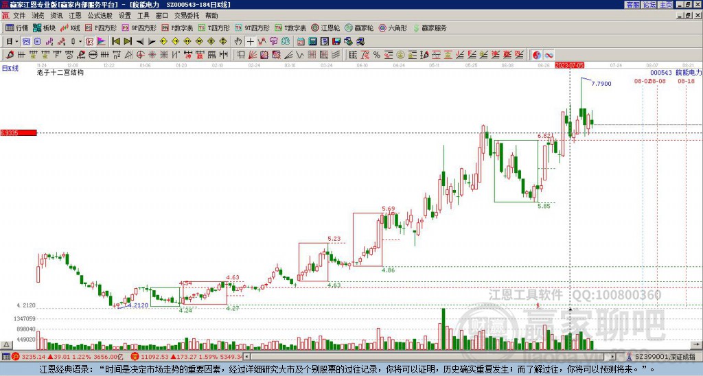The height and width of the screenshot is (376, 703).
Task: Open the 江恩轮 Gann wheel
Action: point(325,27)
